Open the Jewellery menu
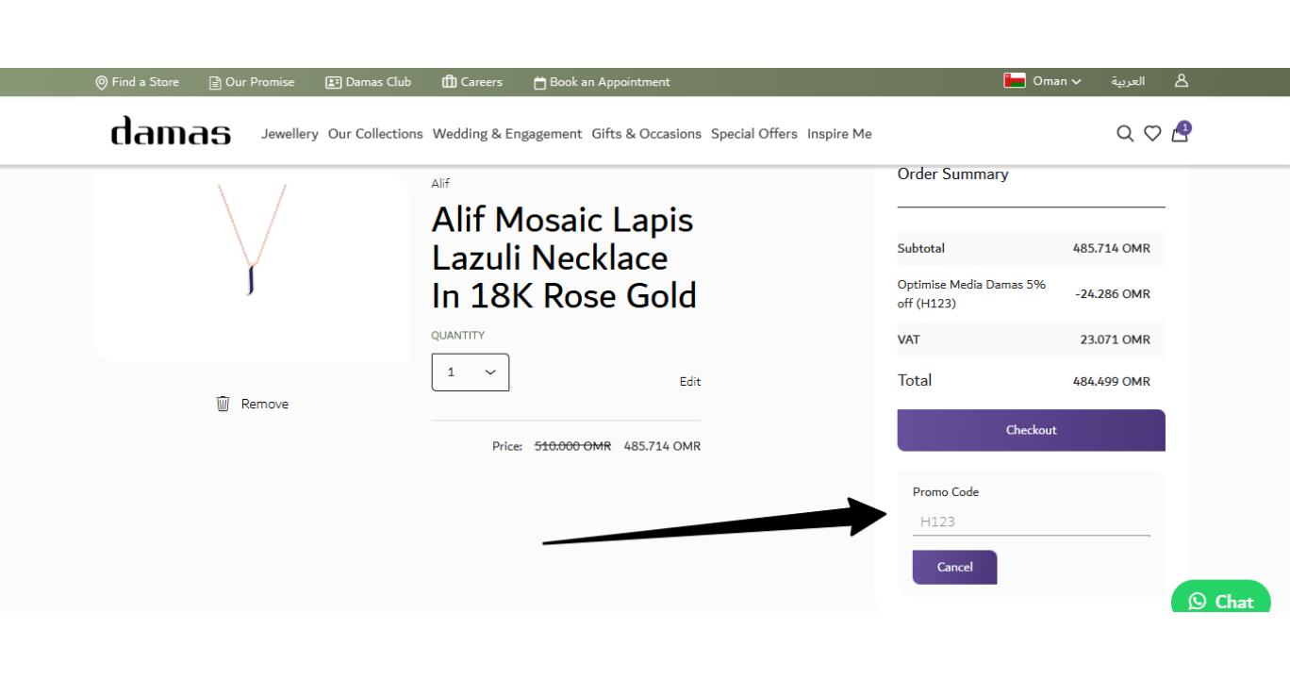The height and width of the screenshot is (679, 1290). tap(289, 134)
